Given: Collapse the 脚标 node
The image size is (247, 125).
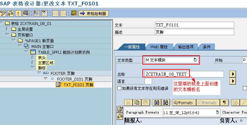Looking at the screenshot, I should pos(33,67).
